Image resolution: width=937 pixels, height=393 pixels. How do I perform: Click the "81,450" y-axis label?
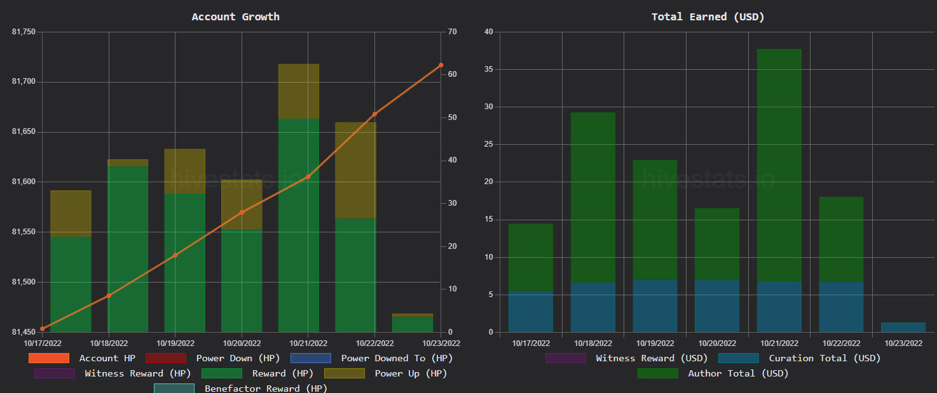(x=24, y=332)
